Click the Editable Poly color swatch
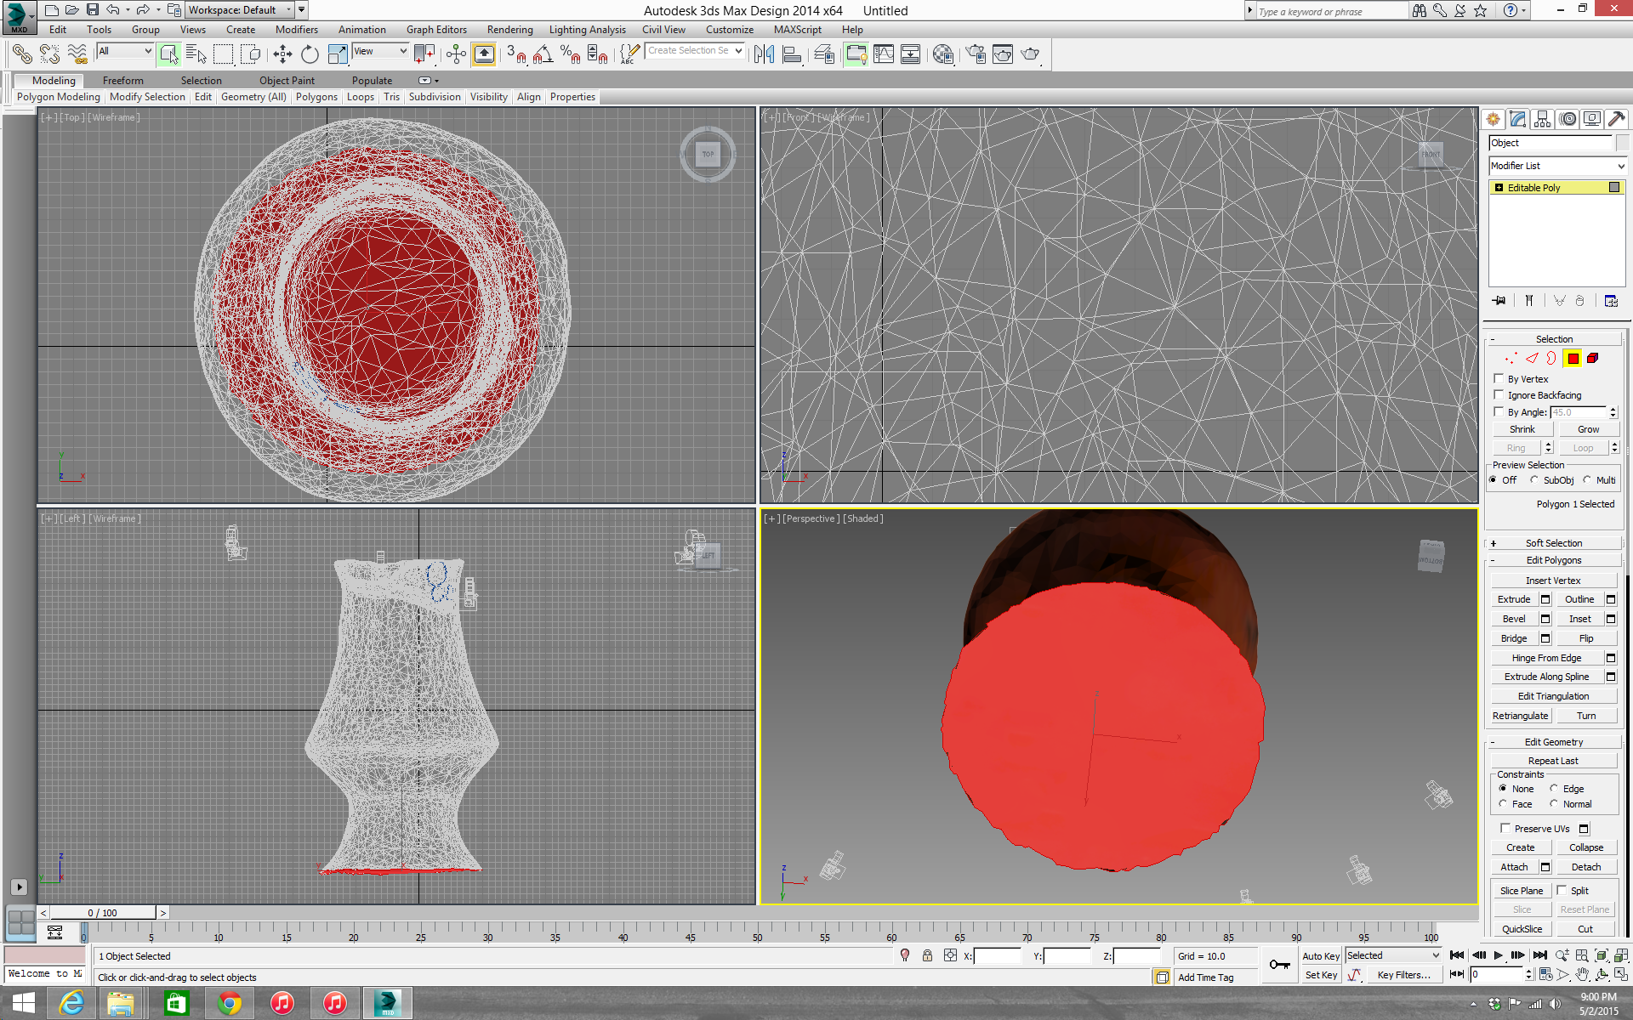This screenshot has height=1020, width=1633. (x=1614, y=188)
